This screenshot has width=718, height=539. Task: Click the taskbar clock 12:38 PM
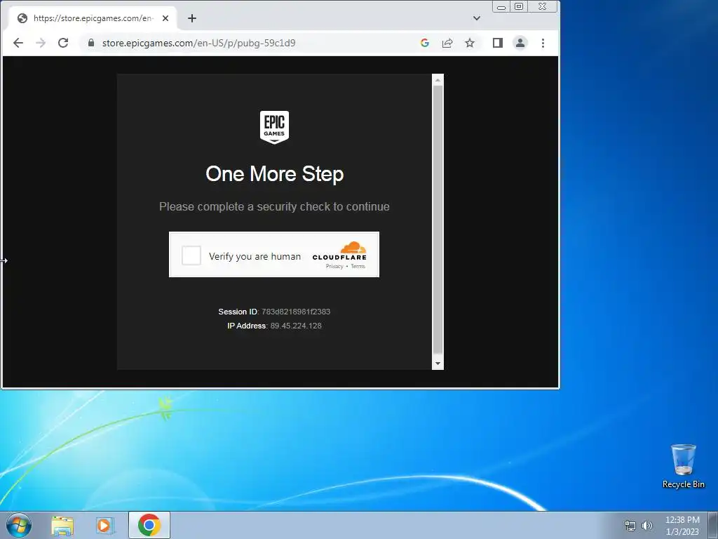pyautogui.click(x=682, y=520)
